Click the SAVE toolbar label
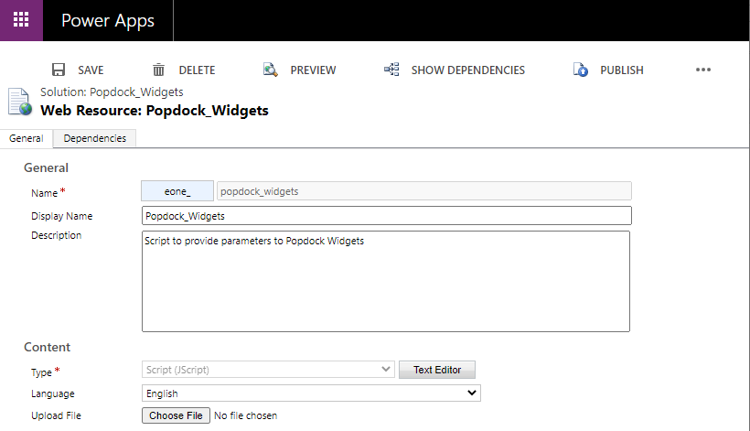This screenshot has height=431, width=750. (91, 70)
